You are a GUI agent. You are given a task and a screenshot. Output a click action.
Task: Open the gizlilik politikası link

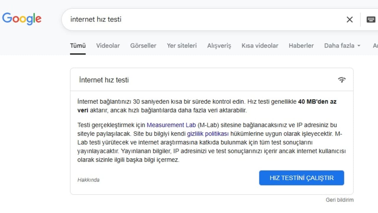click(x=208, y=134)
